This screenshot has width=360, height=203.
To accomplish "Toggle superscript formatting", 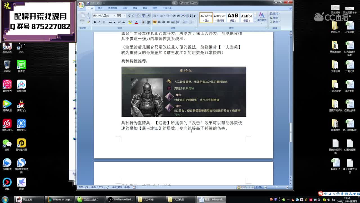I will coord(119,22).
